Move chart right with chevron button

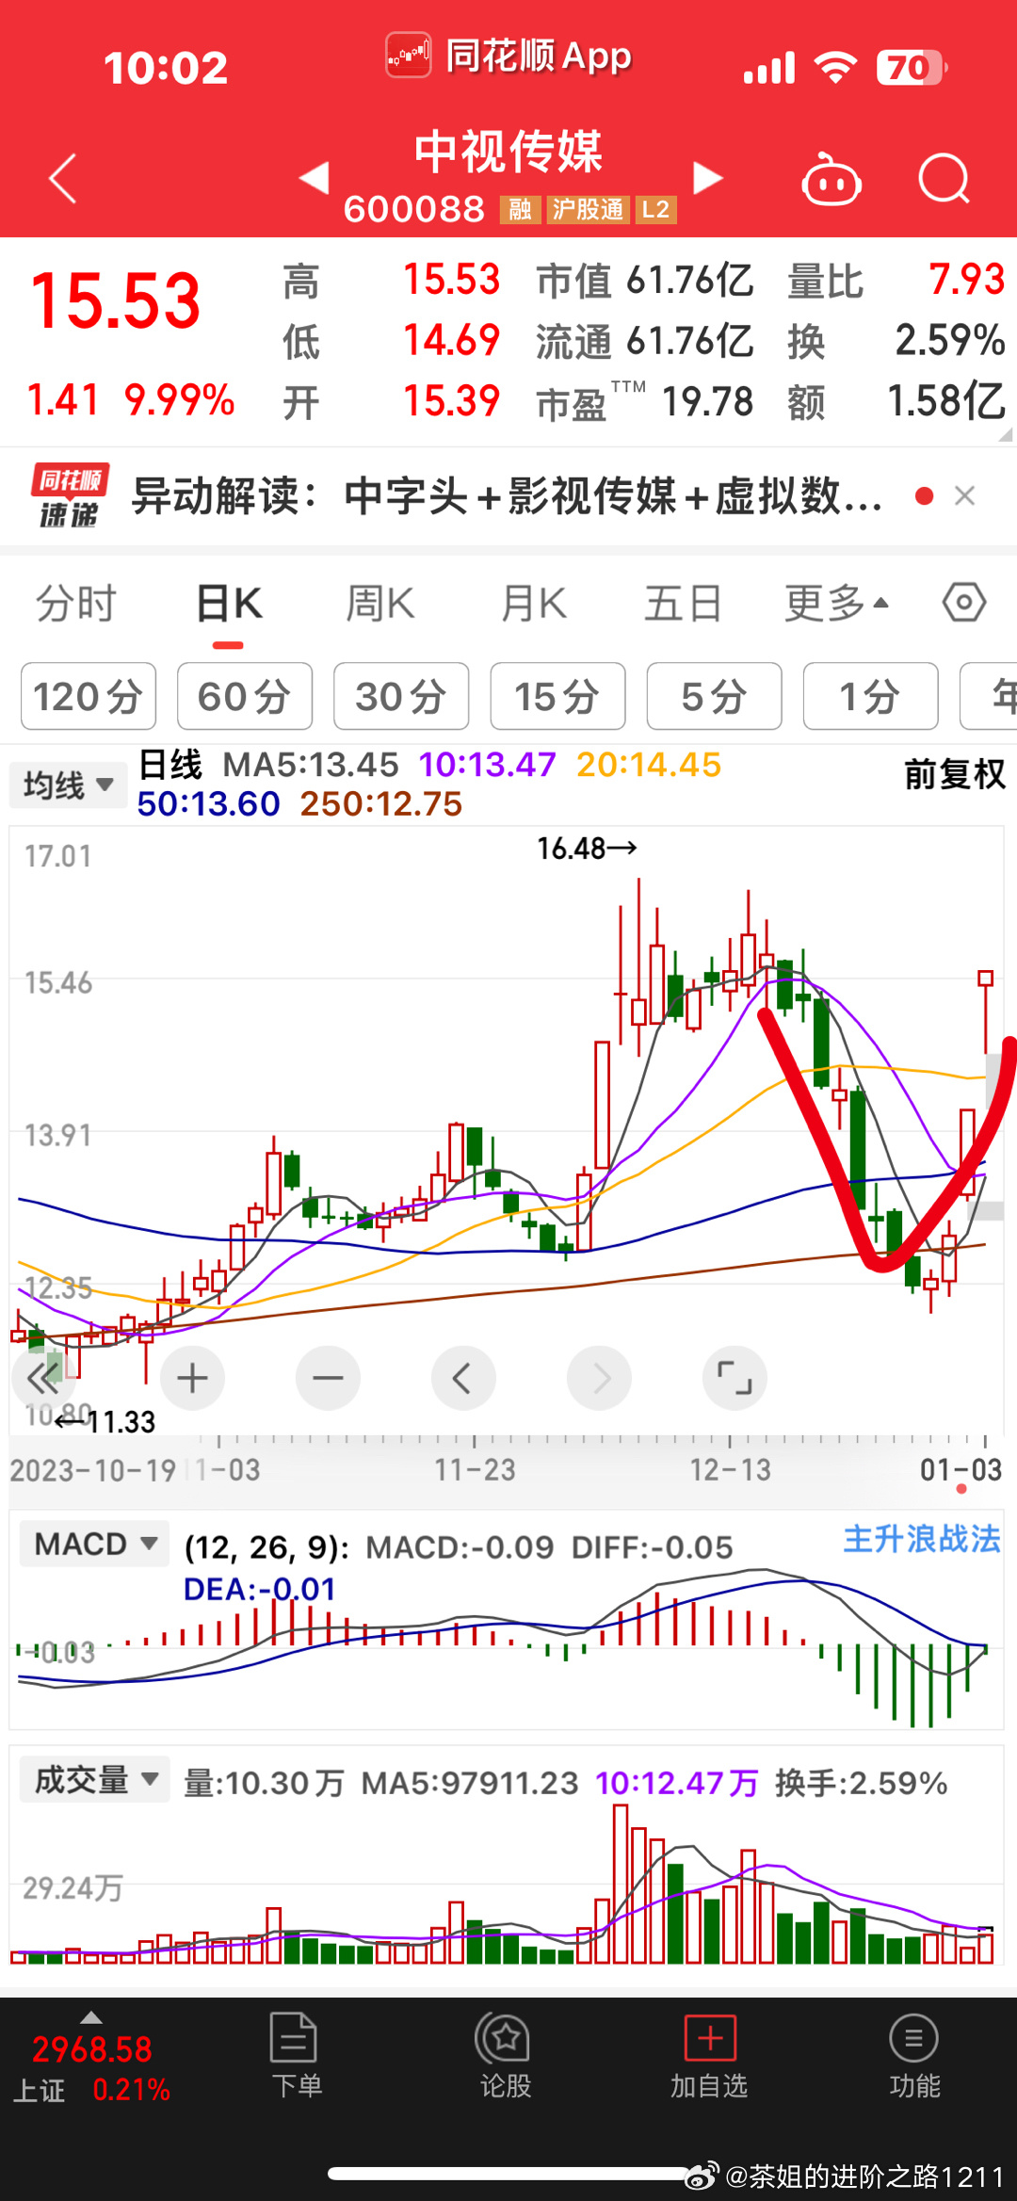599,1378
